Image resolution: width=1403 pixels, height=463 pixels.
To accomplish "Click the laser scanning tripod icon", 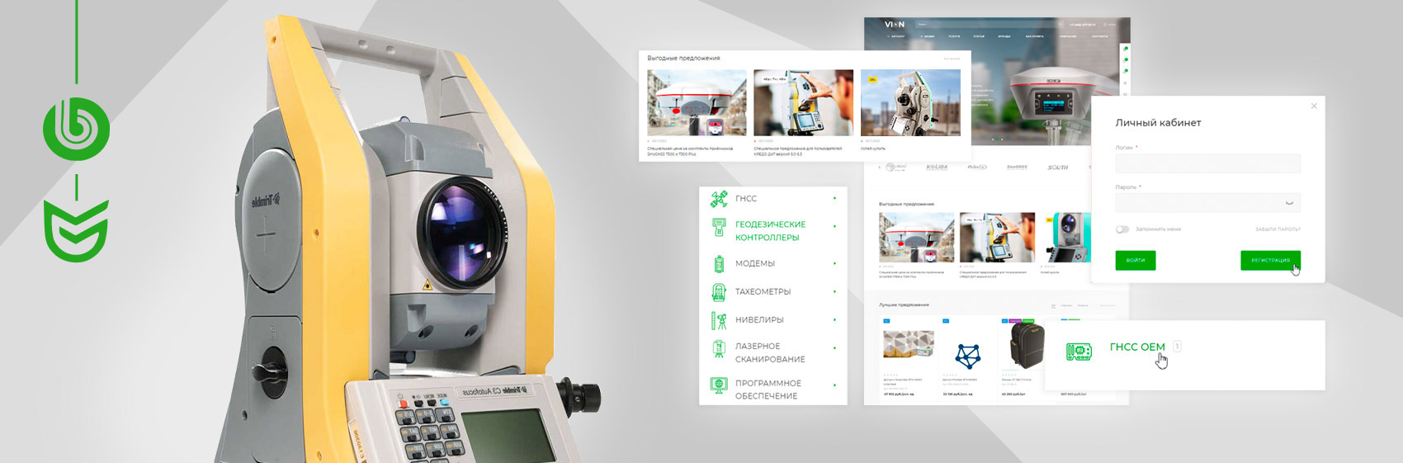I will (719, 350).
